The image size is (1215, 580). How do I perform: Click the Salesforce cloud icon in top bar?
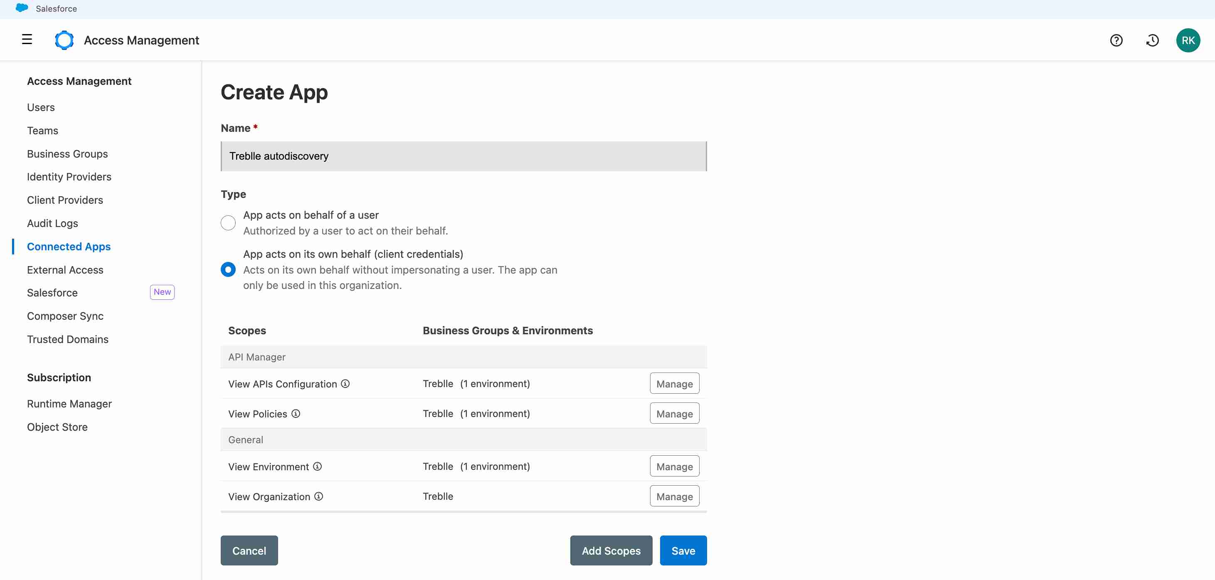click(x=21, y=8)
